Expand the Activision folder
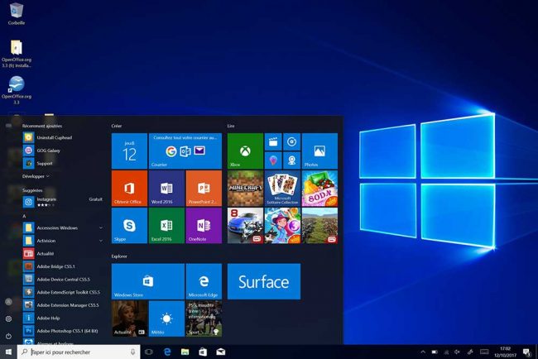Screen dimensions: 538x359 (x=64, y=241)
